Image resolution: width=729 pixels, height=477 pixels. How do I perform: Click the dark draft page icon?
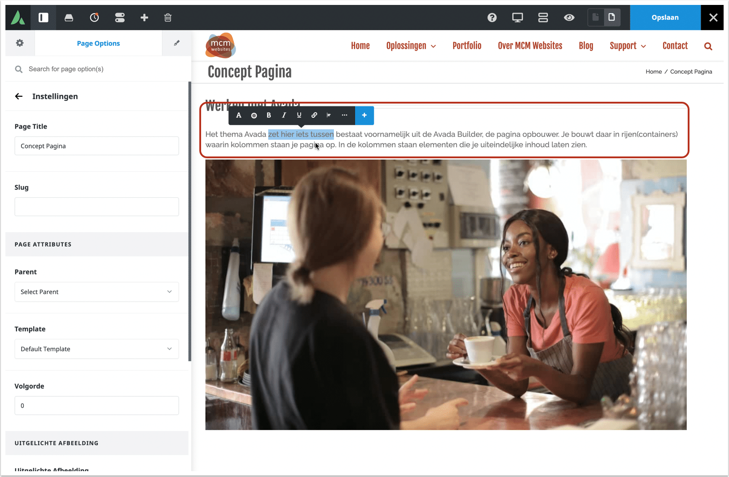click(x=596, y=17)
